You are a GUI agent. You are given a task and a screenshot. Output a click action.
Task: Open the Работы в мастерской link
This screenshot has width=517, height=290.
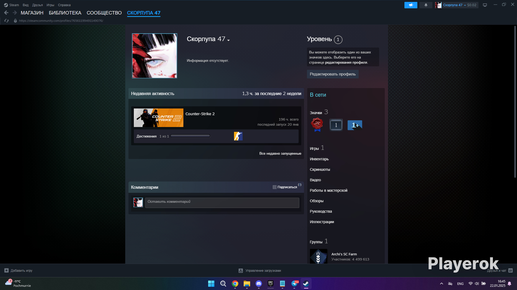point(329,190)
